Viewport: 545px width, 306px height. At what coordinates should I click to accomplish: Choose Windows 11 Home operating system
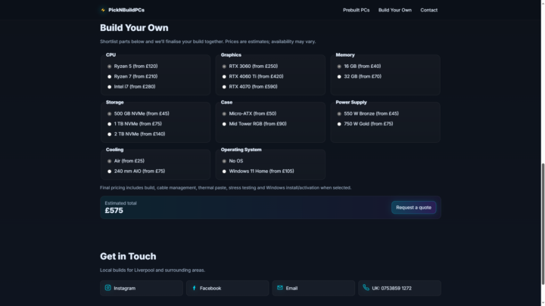coord(224,171)
